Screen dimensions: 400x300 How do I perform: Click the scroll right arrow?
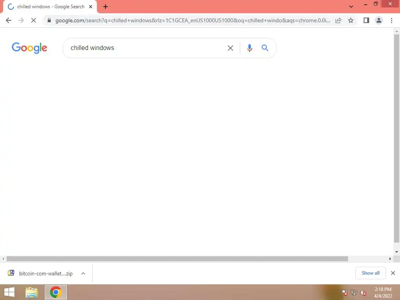[x=390, y=259]
